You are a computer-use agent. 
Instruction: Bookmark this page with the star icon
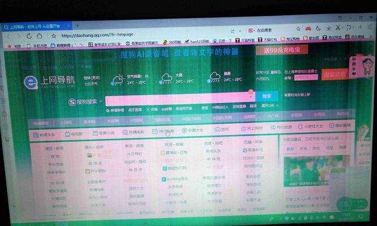coord(54,36)
